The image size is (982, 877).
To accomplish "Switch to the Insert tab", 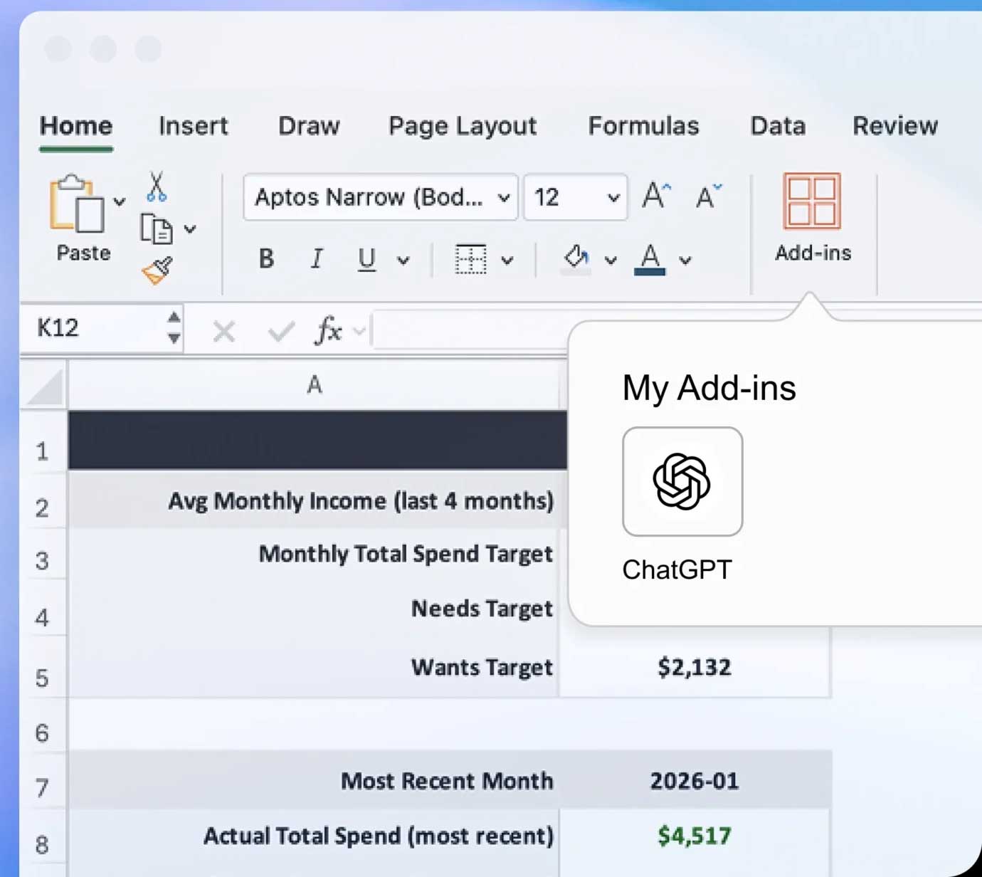I will [193, 126].
